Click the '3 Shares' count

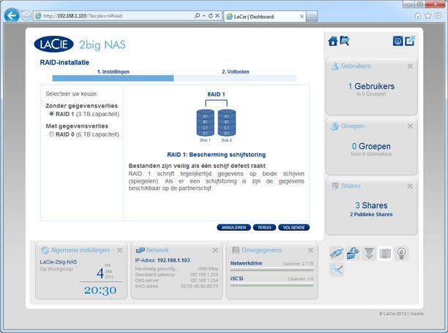(x=371, y=205)
